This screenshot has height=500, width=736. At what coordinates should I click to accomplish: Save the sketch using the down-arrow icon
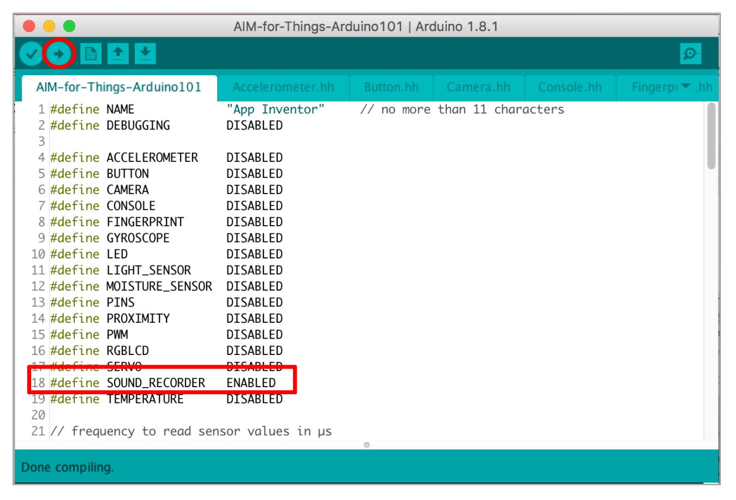pyautogui.click(x=145, y=53)
